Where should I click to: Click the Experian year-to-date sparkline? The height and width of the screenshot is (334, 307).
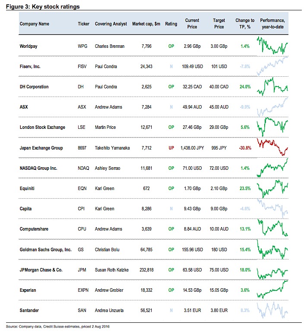pos(272,290)
